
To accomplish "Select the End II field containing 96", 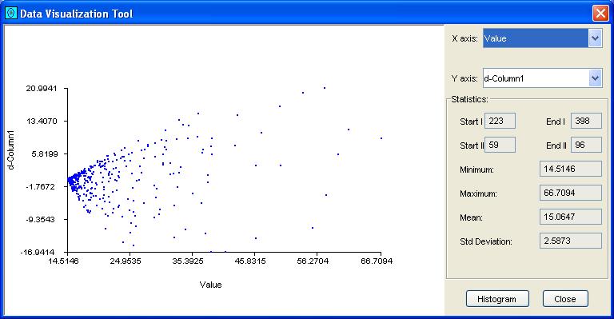I will [586, 145].
